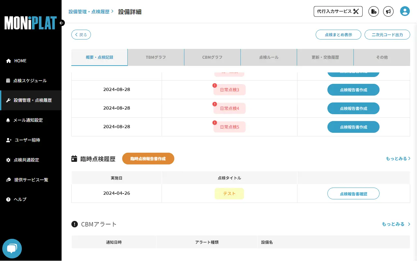Open メール通知設定 in the sidebar
This screenshot has height=261, width=417.
coord(28,120)
